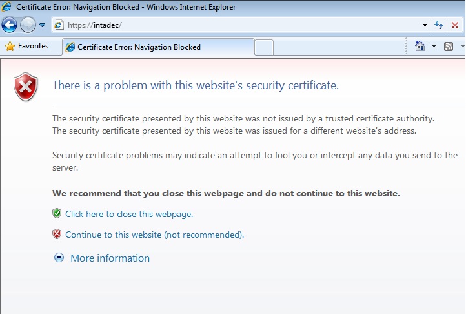466x314 pixels.
Task: Click here to close this webpage link
Action: tap(129, 215)
